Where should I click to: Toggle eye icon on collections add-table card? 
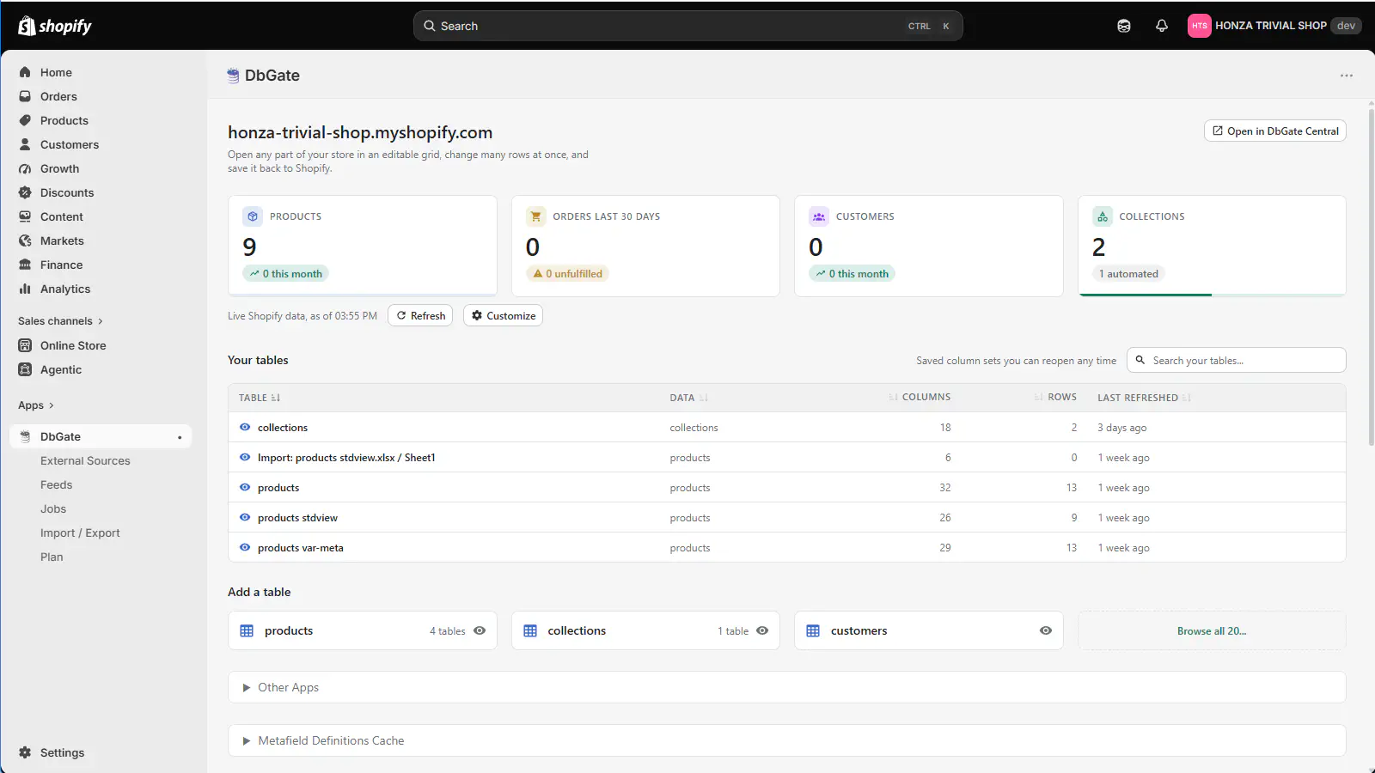pos(762,630)
